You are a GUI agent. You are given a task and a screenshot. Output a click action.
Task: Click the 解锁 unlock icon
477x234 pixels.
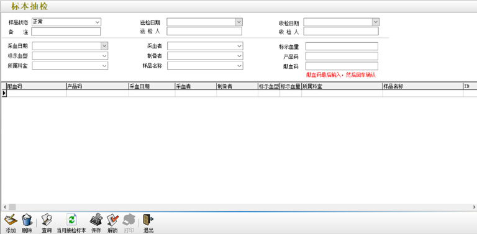coord(112,220)
